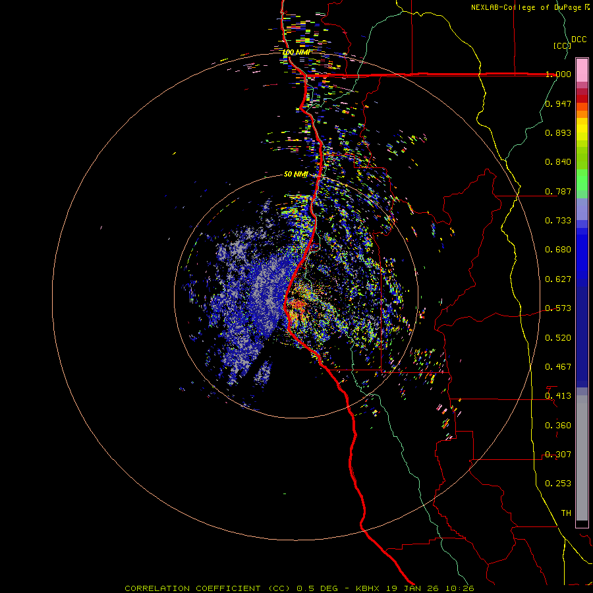
Task: Click the 0.573 scale value
Action: click(x=558, y=308)
